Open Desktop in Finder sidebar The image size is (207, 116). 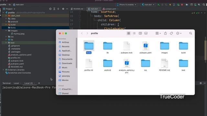click(66, 55)
